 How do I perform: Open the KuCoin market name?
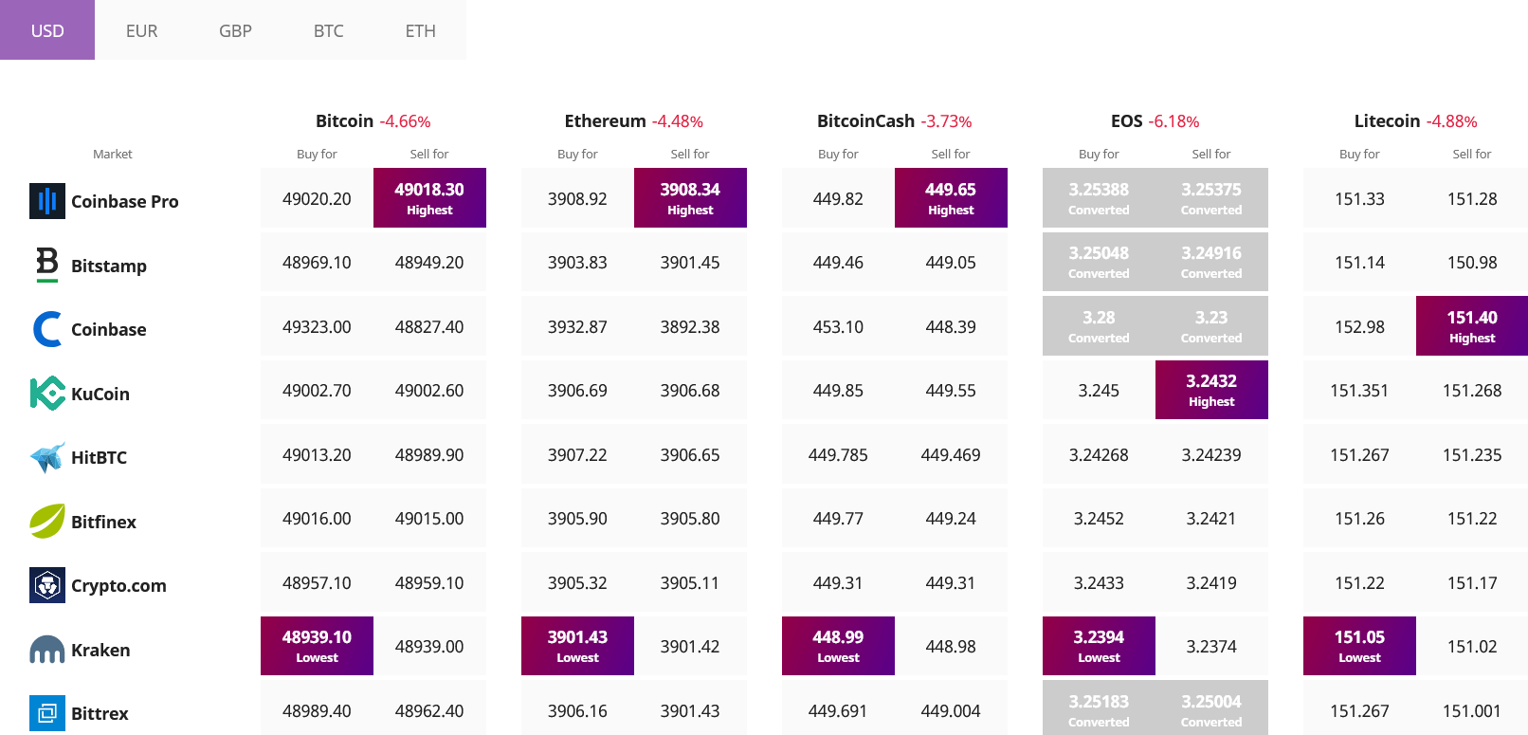click(x=100, y=394)
